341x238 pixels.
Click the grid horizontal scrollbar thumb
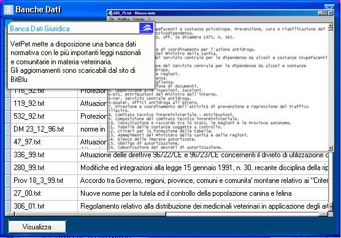click(x=90, y=214)
